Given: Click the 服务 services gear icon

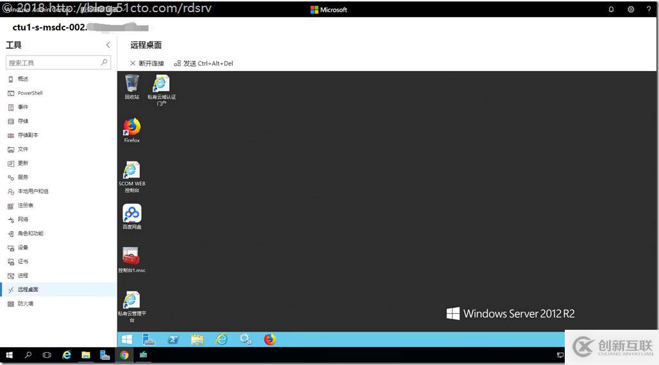Looking at the screenshot, I should coord(11,177).
